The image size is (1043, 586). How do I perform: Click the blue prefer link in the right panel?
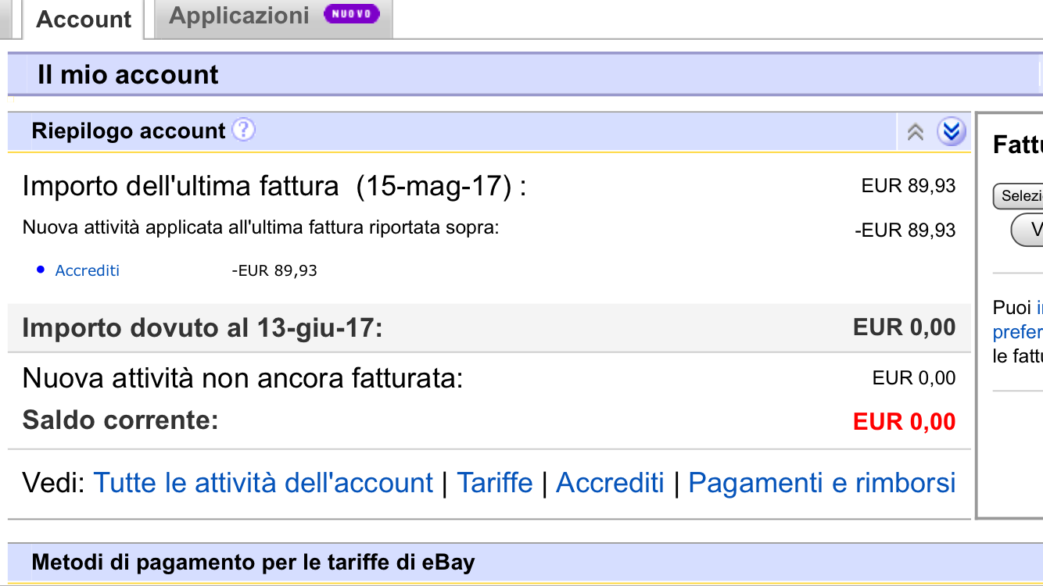(x=1018, y=333)
